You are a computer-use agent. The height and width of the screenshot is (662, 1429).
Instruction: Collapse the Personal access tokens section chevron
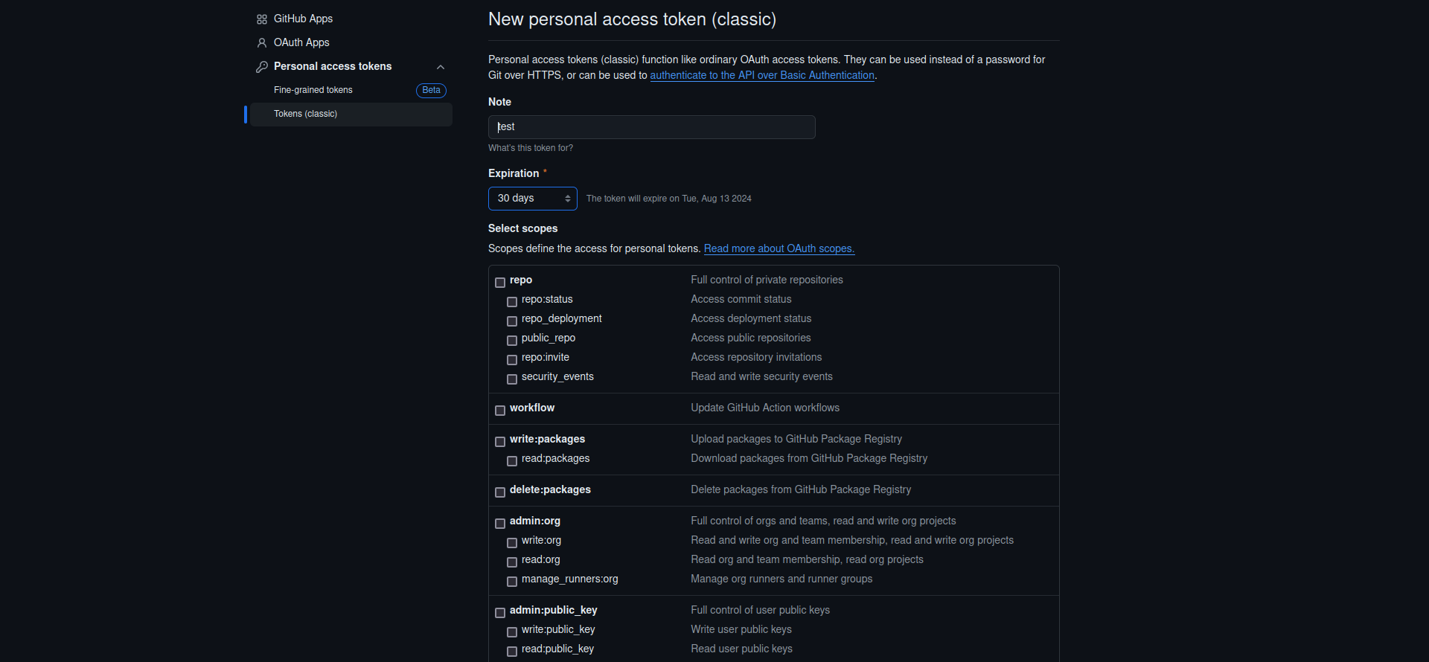point(441,67)
